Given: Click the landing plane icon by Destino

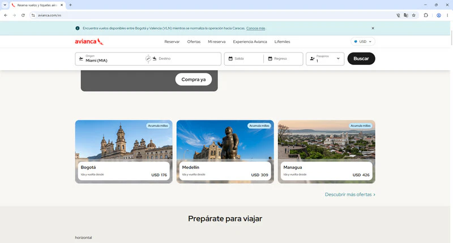Looking at the screenshot, I should pyautogui.click(x=155, y=59).
